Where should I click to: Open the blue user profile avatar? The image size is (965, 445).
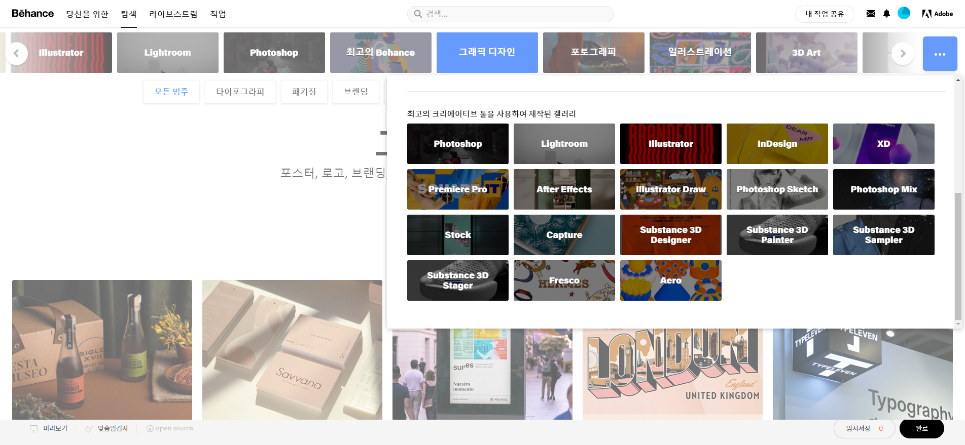[904, 13]
